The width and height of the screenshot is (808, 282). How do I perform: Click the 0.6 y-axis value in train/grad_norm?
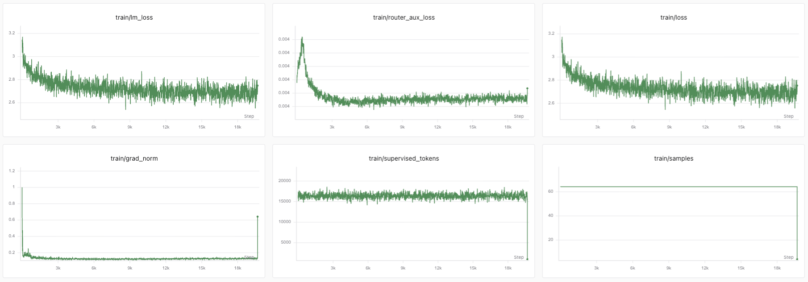point(12,220)
